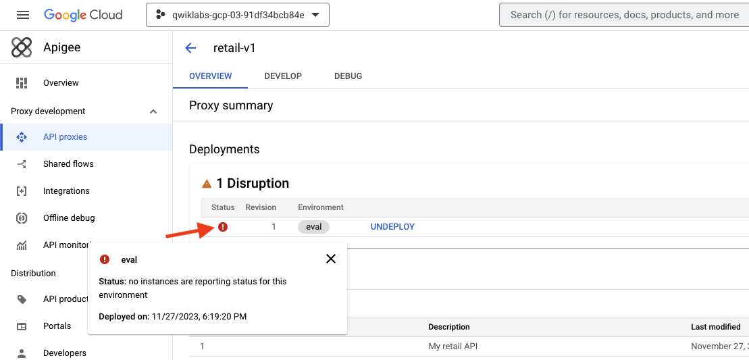Click the UNDEPLOY link

coord(392,227)
